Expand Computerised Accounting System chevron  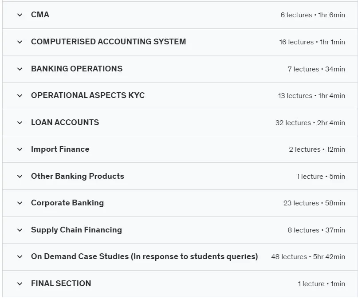20,42
